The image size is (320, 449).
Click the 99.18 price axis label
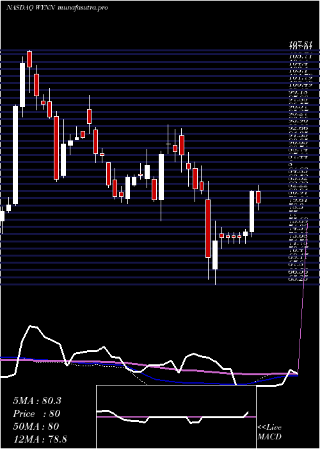298,92
